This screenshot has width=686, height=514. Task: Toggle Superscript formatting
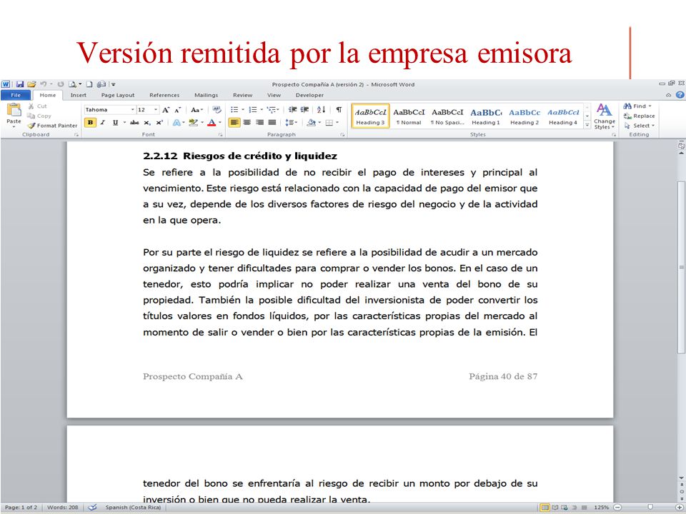(159, 122)
